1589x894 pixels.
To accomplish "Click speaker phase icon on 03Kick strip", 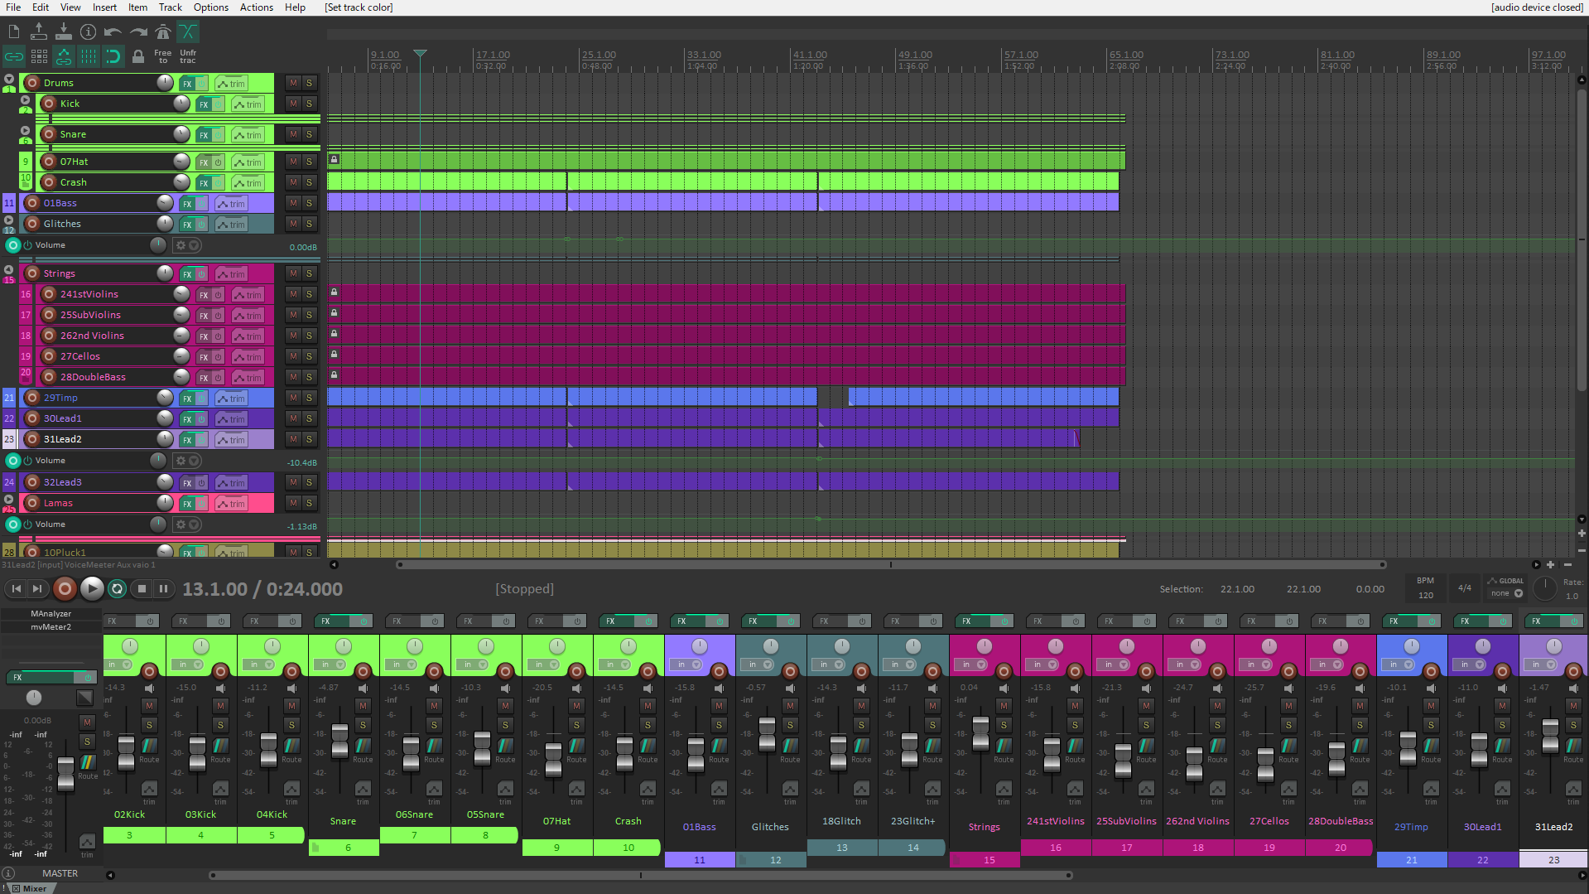I will pos(221,689).
